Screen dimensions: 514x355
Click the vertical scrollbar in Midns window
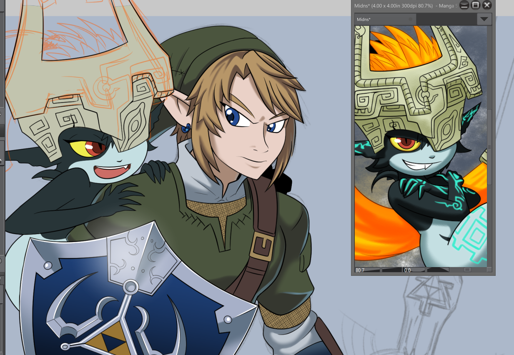pos(489,146)
